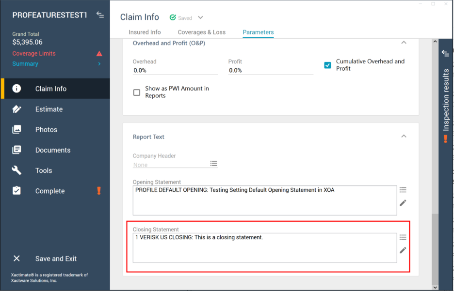Expand the Summary chevron in sidebar

click(x=99, y=64)
